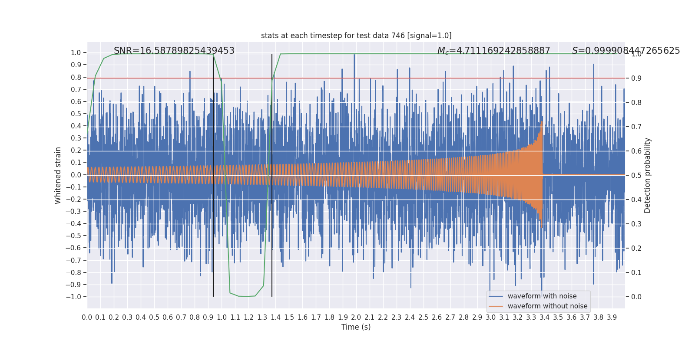695x347 pixels.
Task: Click the 'Time (s)' x-axis label
Action: [x=356, y=327]
